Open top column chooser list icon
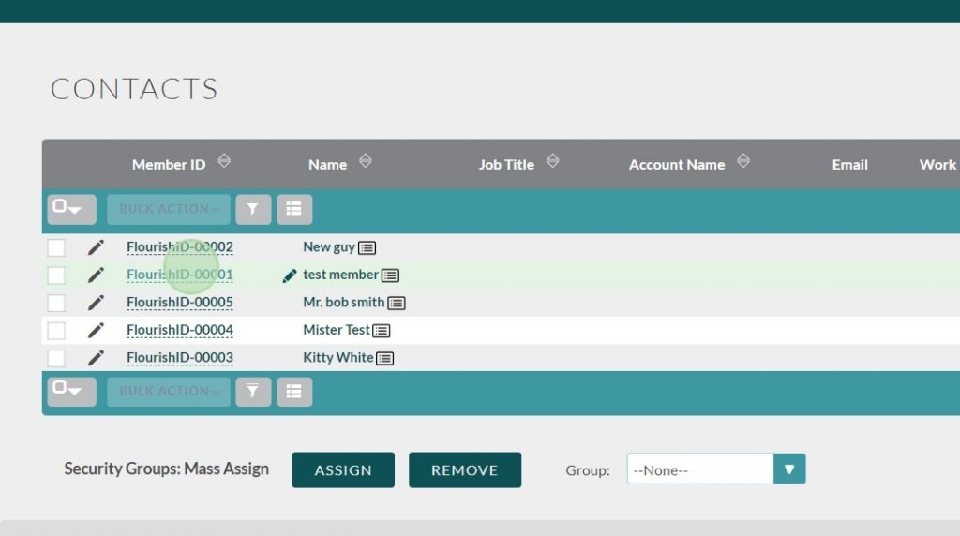Image resolution: width=960 pixels, height=536 pixels. click(294, 209)
